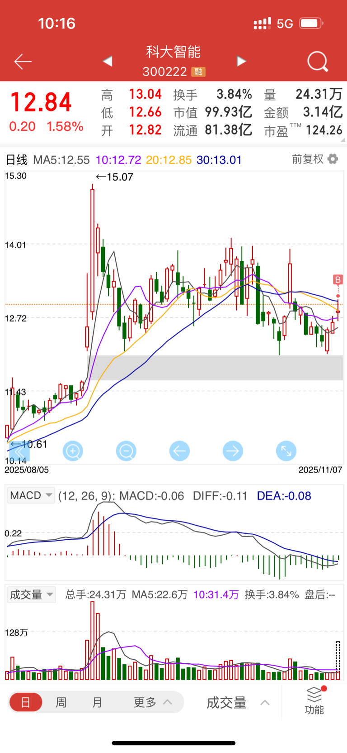Tap the market cap 99.93亿
This screenshot has width=347, height=753.
point(228,112)
